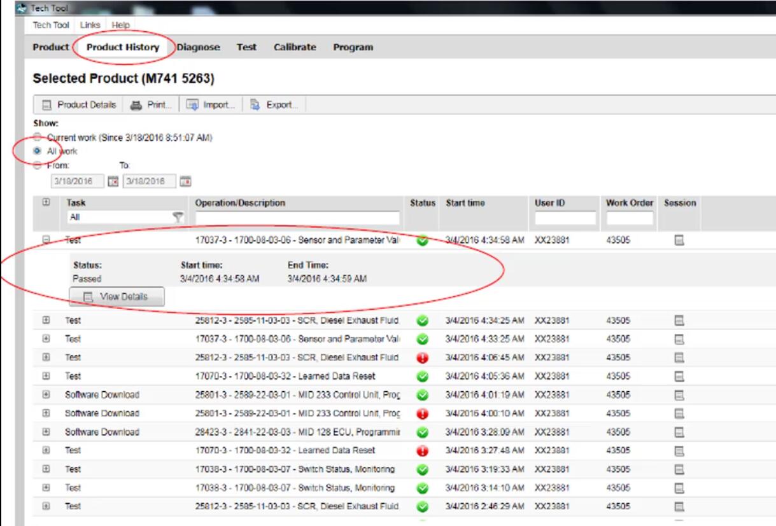Open session icon for 2:46:29 AM row

[x=680, y=506]
